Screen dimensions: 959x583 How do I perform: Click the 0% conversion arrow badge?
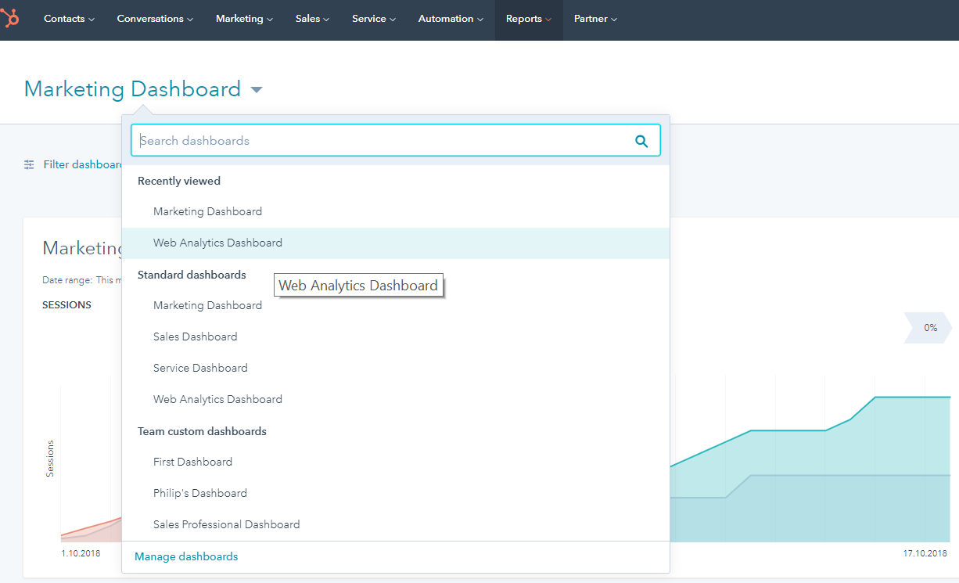coord(928,328)
